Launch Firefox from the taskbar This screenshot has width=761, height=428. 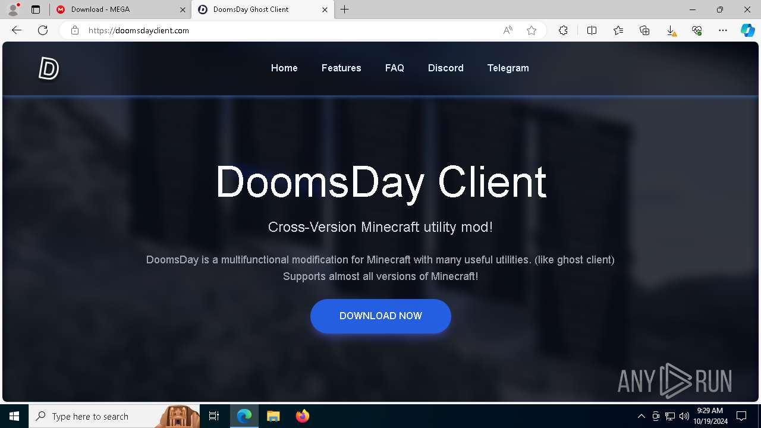302,416
